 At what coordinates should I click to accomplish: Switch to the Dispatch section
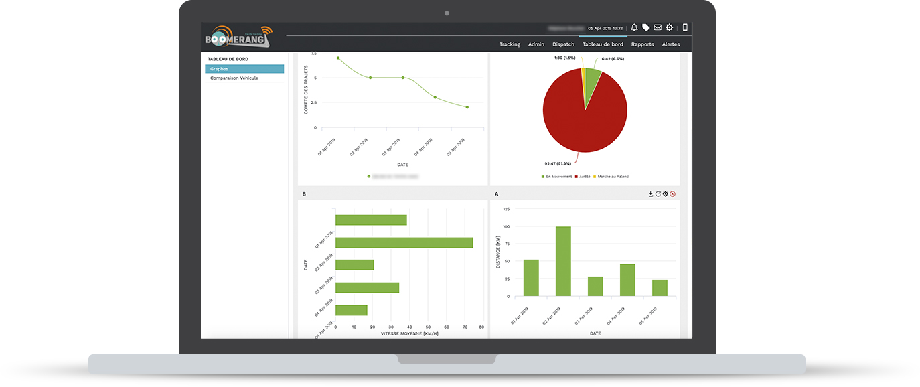pos(563,44)
